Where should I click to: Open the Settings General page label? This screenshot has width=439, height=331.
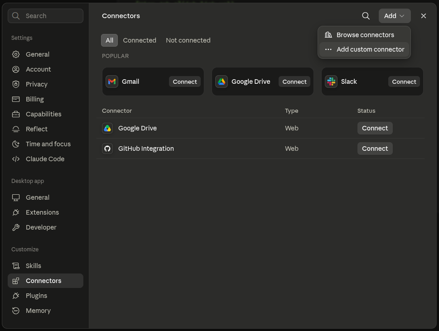pos(38,54)
